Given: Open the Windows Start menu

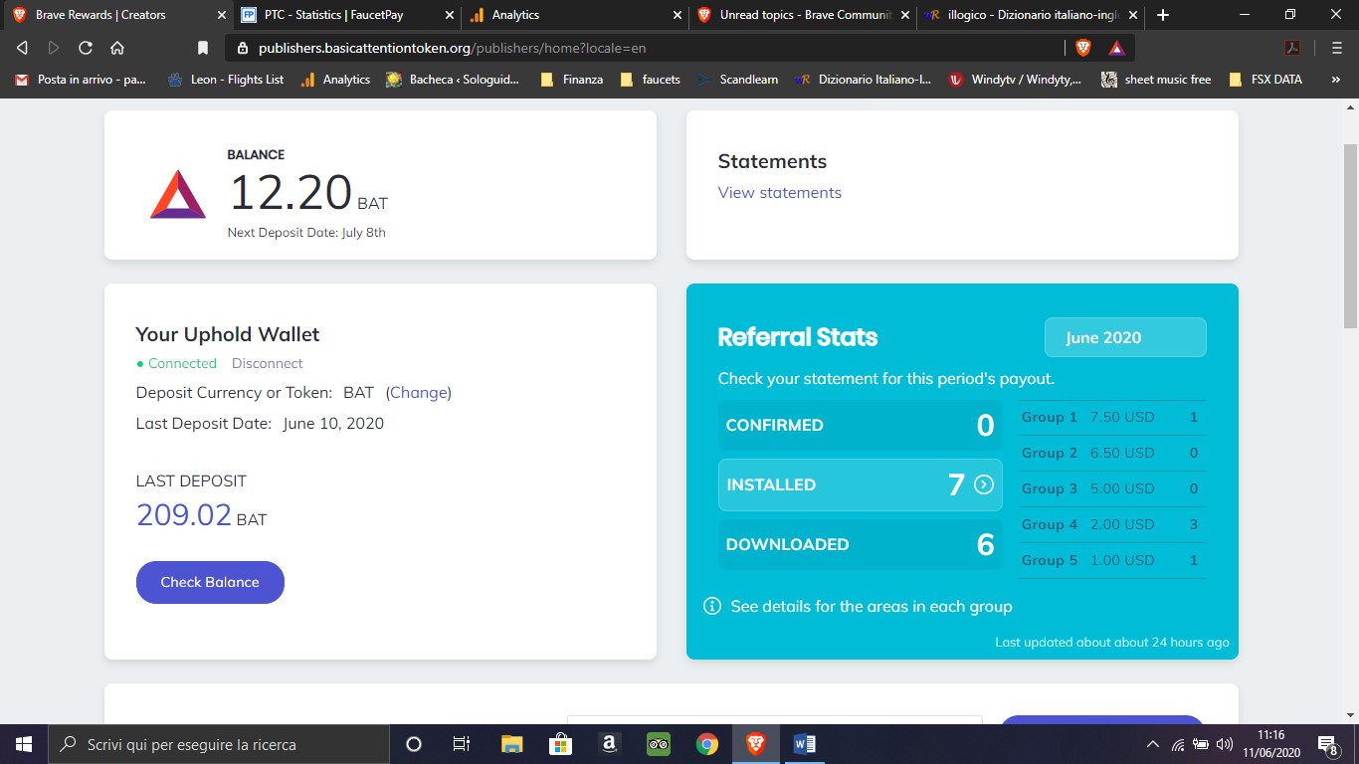Looking at the screenshot, I should pos(23,744).
